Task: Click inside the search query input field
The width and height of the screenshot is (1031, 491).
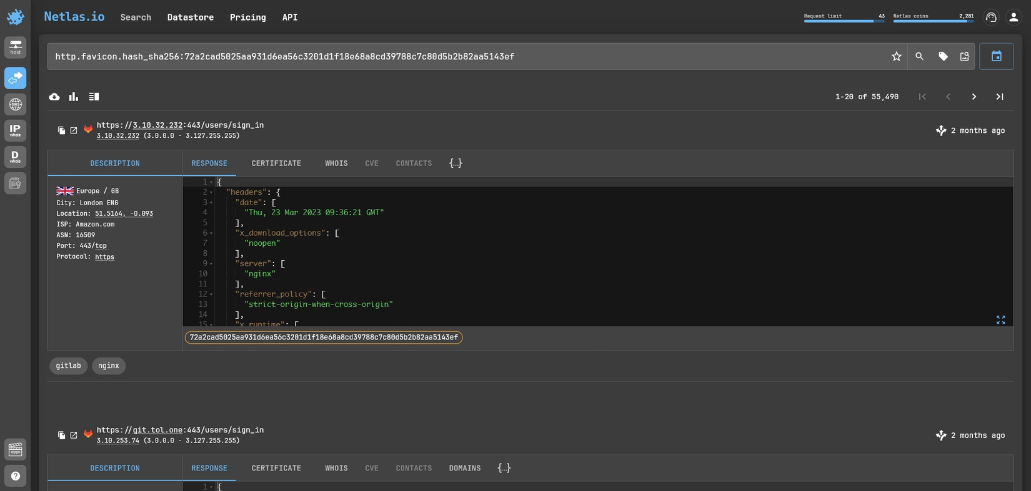Action: pos(437,57)
